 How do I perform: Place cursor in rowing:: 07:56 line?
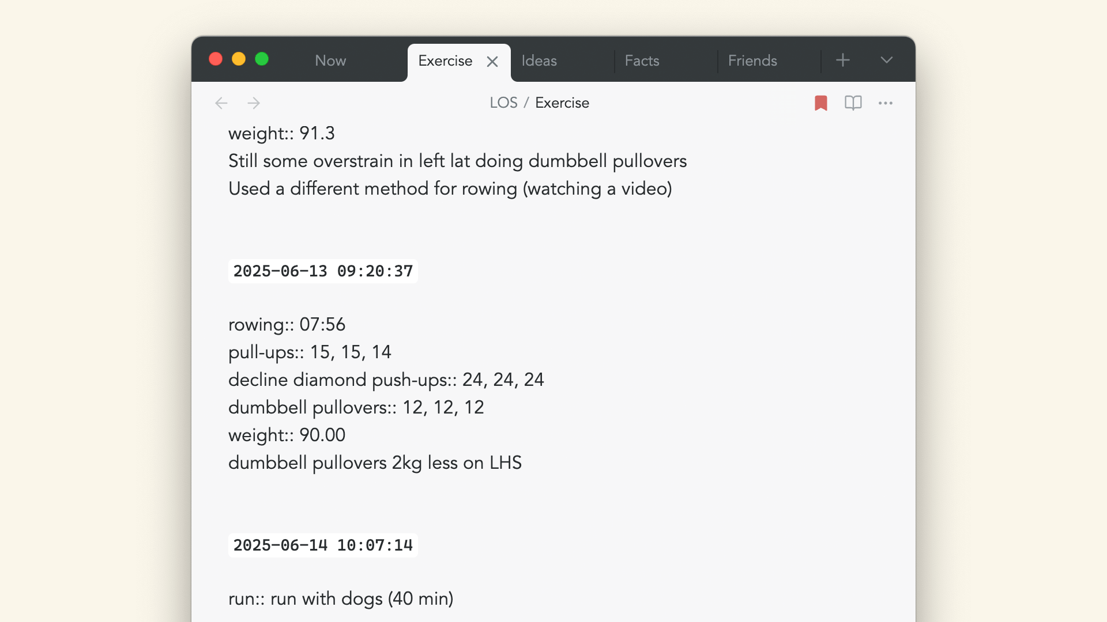click(x=287, y=324)
